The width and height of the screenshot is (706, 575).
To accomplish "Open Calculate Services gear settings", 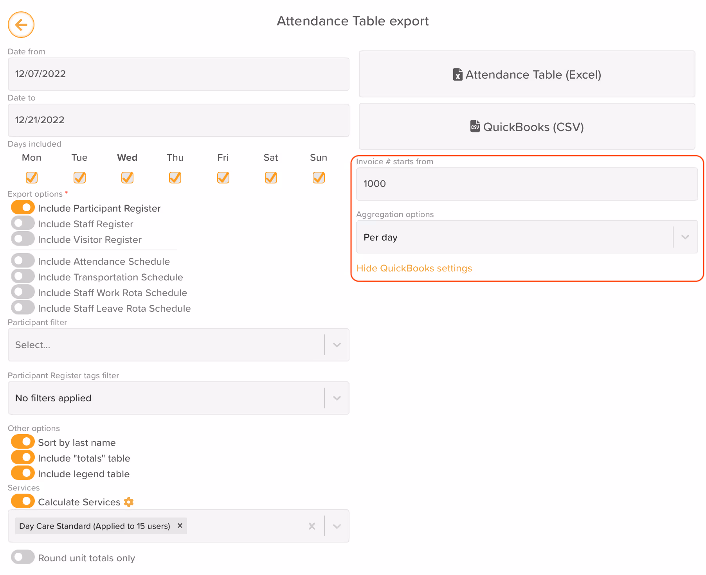I will (129, 502).
